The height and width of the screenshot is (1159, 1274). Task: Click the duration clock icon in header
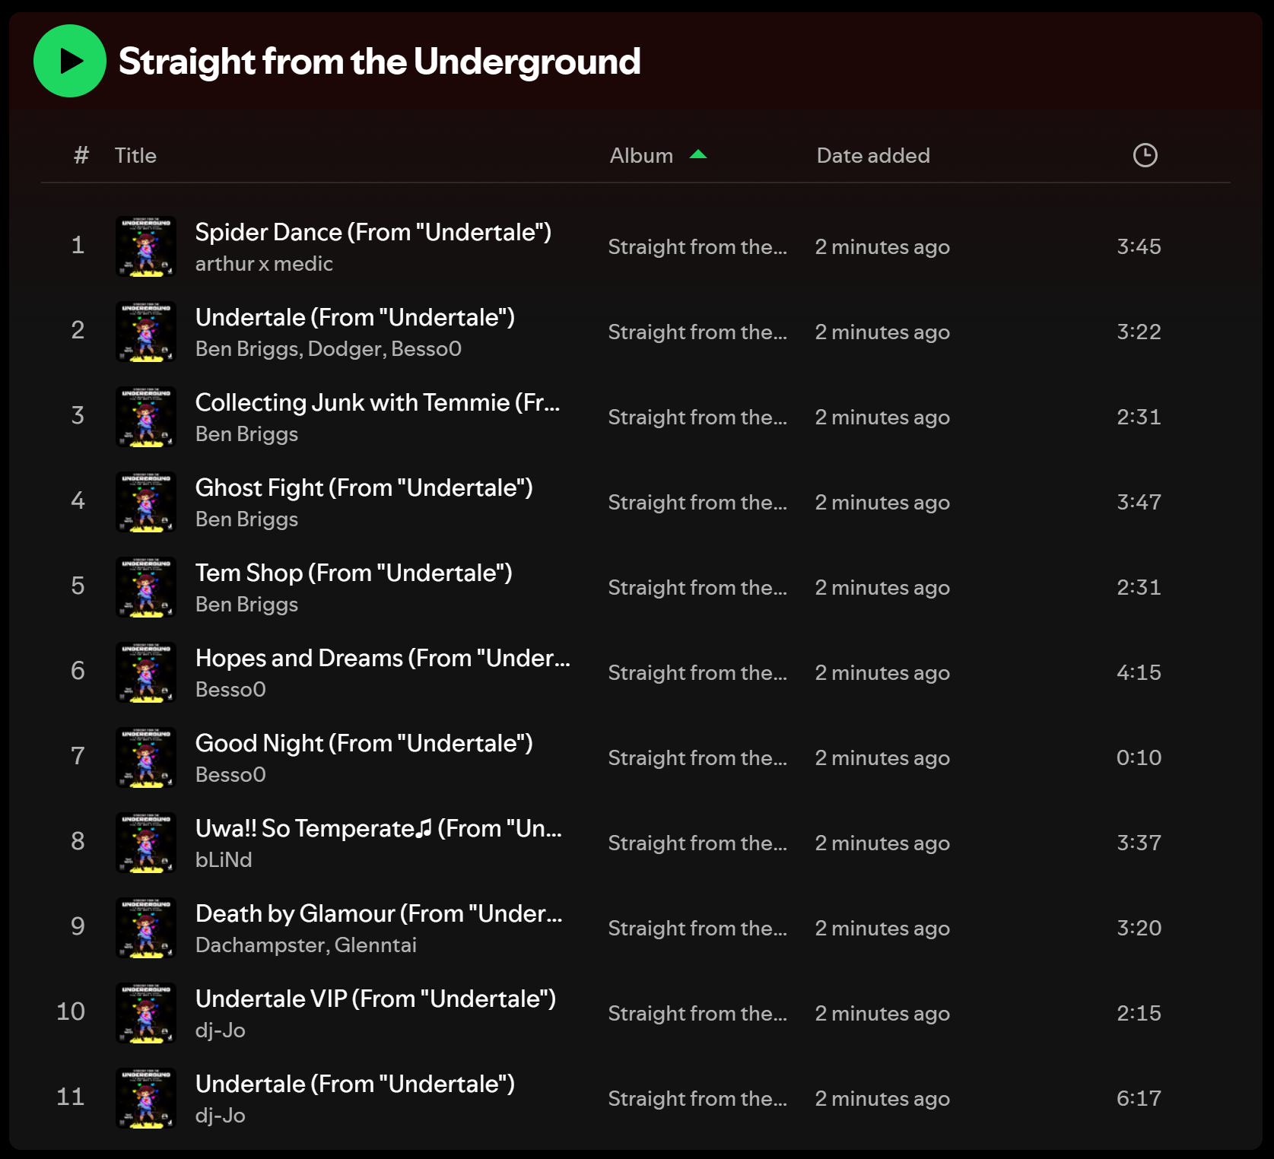pos(1145,155)
